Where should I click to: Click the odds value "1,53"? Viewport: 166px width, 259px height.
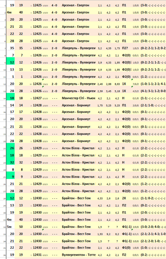click(100, 234)
